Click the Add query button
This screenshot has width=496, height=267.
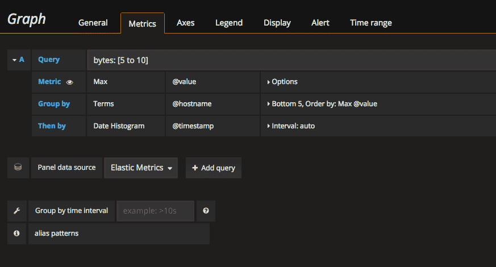(x=214, y=168)
